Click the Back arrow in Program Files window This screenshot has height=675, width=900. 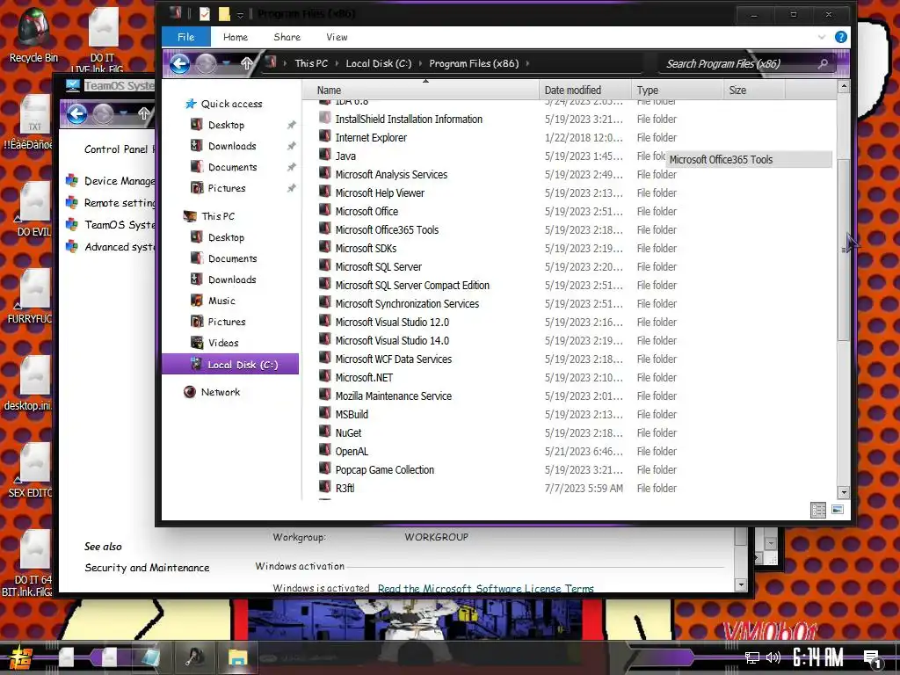[x=179, y=63]
